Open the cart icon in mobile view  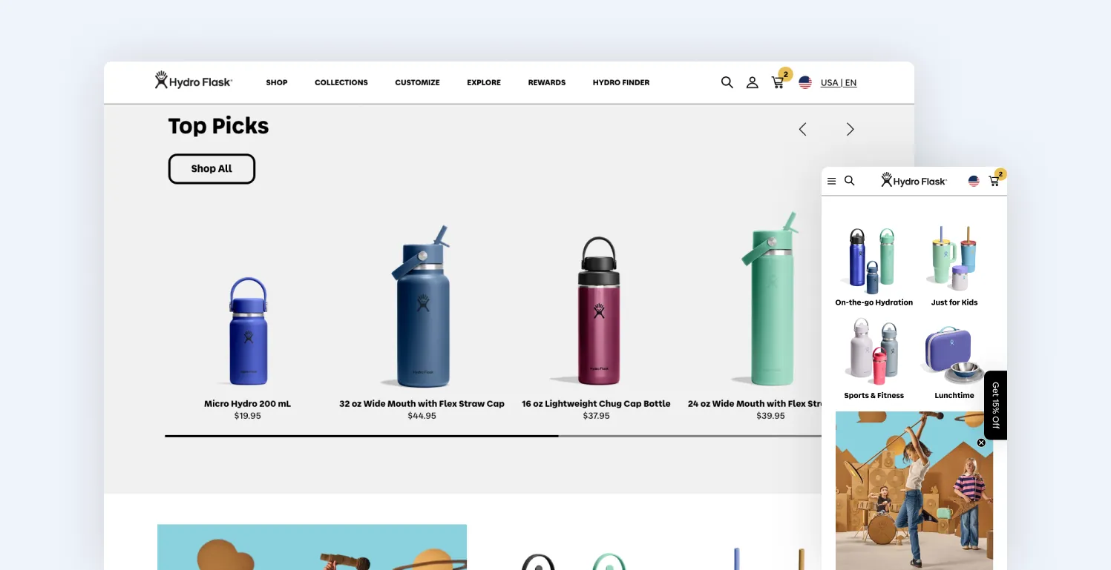[994, 181]
